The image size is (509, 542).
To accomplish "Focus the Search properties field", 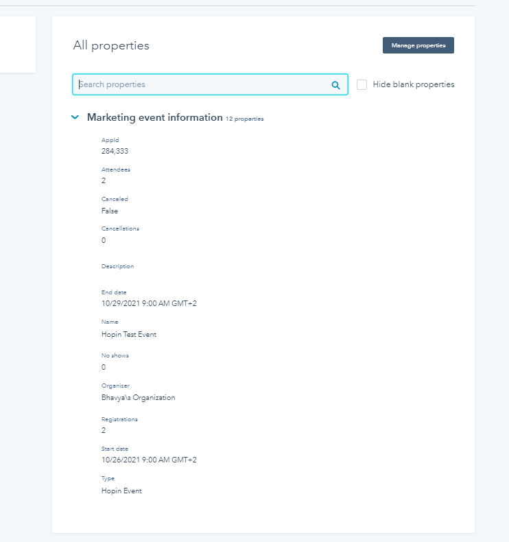I will click(210, 84).
